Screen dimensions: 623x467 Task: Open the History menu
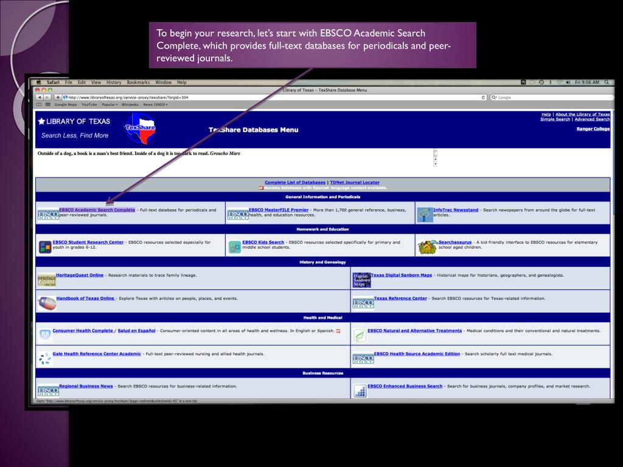coord(114,82)
